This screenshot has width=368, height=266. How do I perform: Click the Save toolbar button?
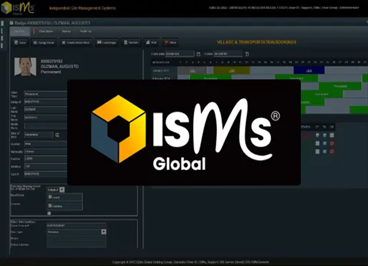coord(20,43)
